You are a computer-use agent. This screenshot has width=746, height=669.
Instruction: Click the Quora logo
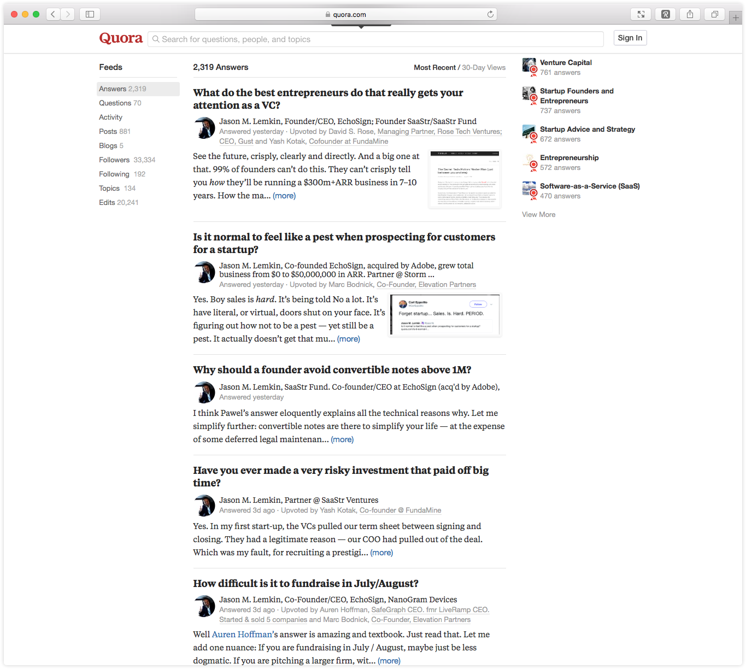pyautogui.click(x=121, y=38)
